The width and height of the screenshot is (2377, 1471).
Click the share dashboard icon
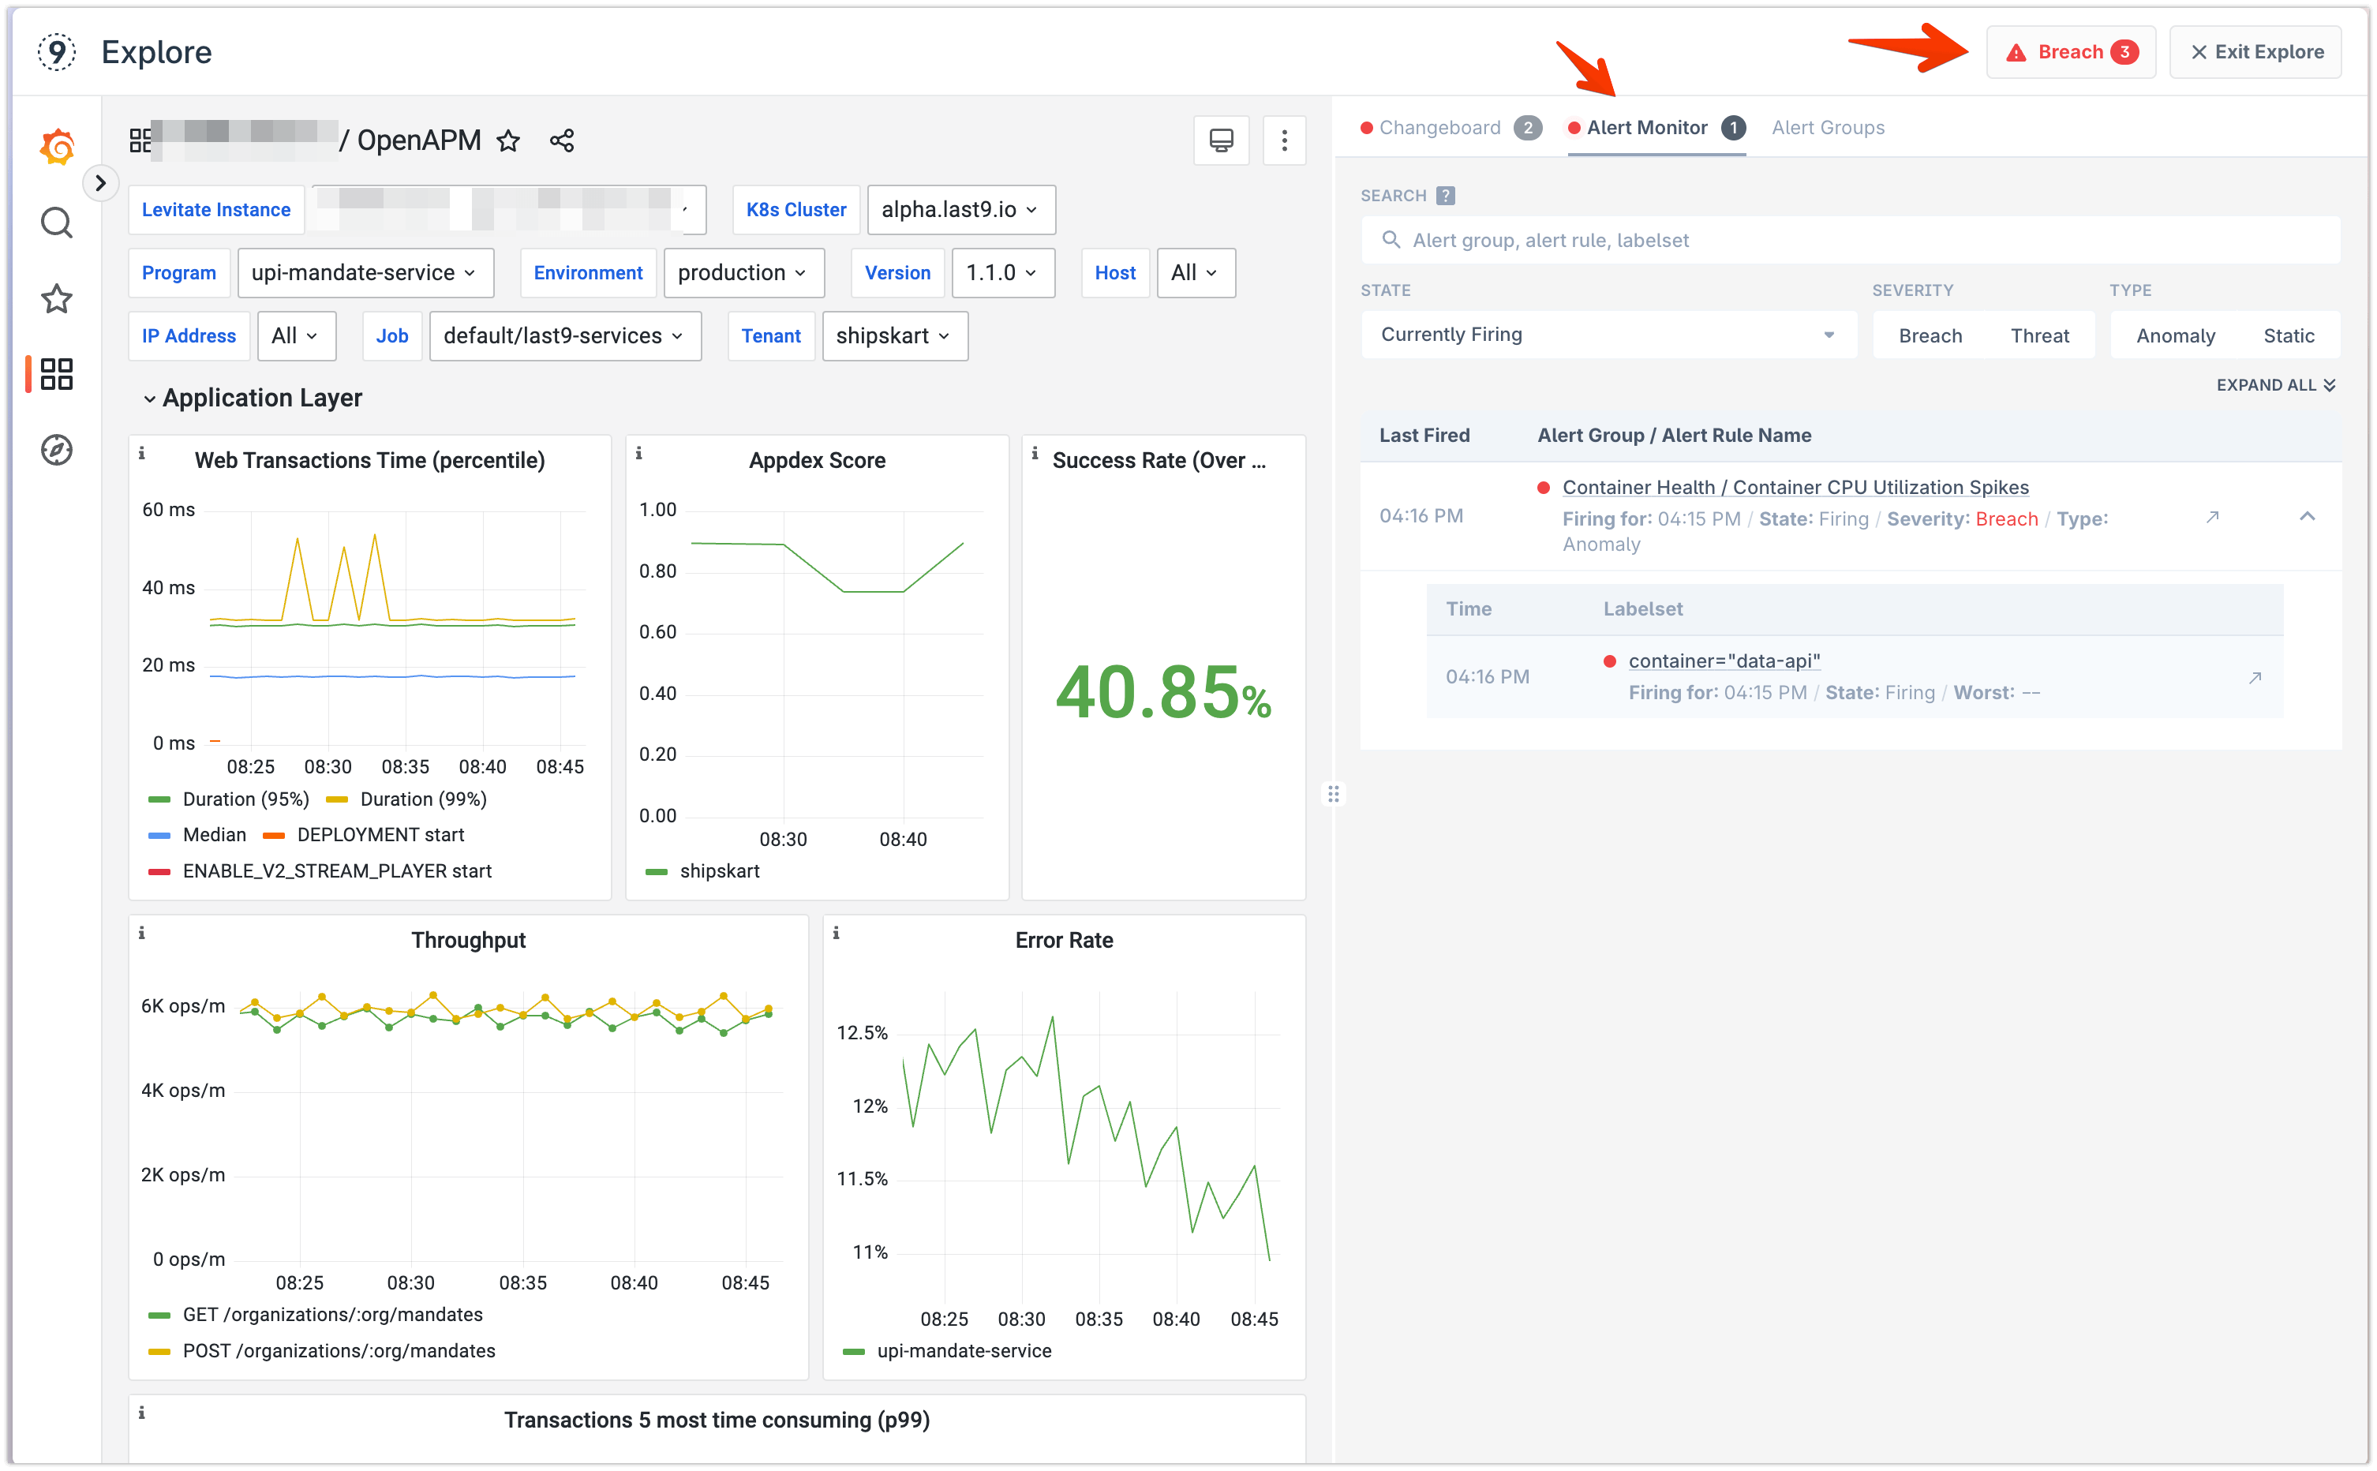click(x=561, y=140)
